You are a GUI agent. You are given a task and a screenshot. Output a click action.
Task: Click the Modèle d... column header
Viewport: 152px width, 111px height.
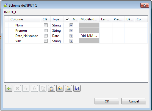coord(89,19)
